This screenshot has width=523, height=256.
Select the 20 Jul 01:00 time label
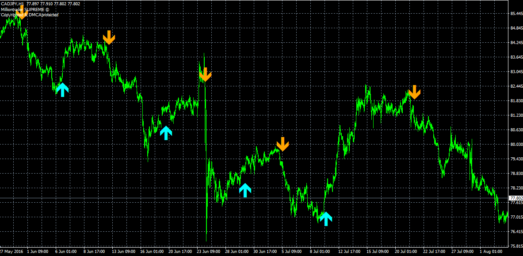pos(407,251)
